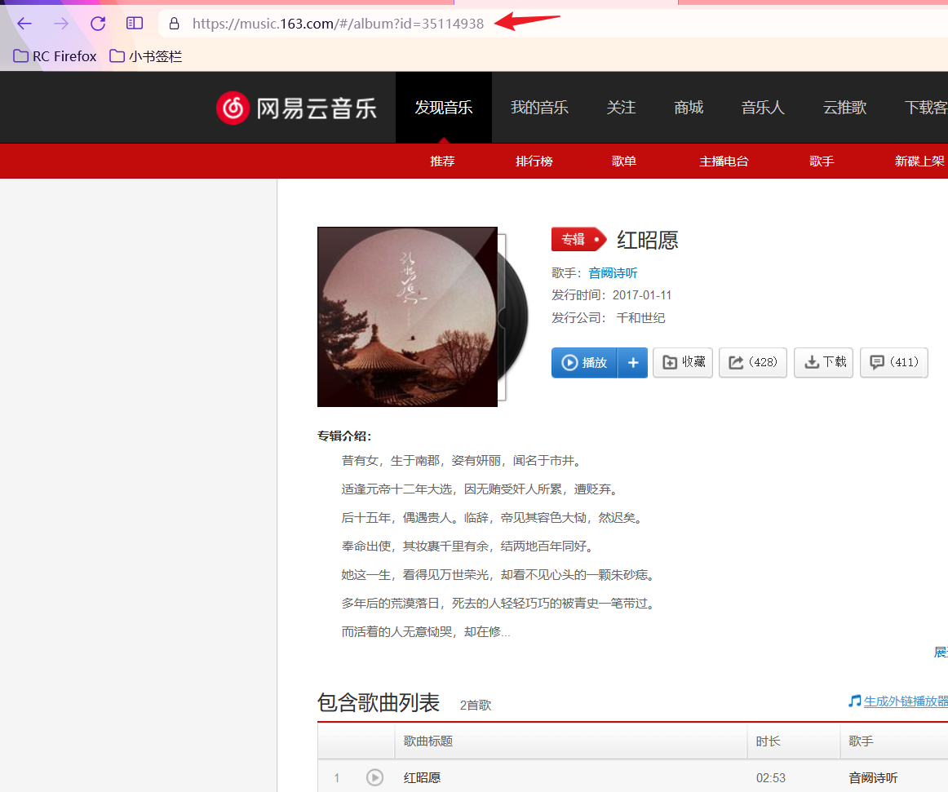Select the 新碟上架 sub-navigation item
Screen dimensions: 948x792
click(x=919, y=161)
